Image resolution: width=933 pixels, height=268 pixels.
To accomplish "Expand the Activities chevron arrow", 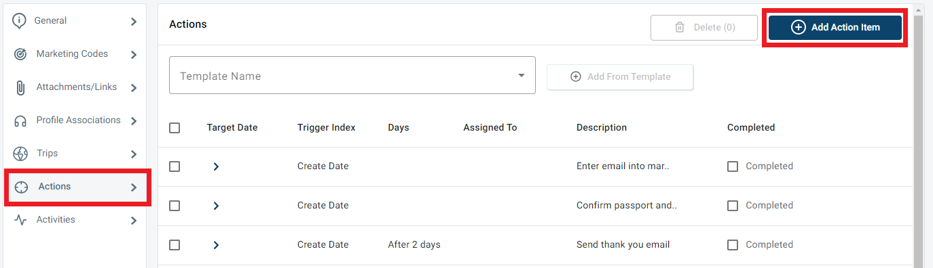I will coord(134,221).
